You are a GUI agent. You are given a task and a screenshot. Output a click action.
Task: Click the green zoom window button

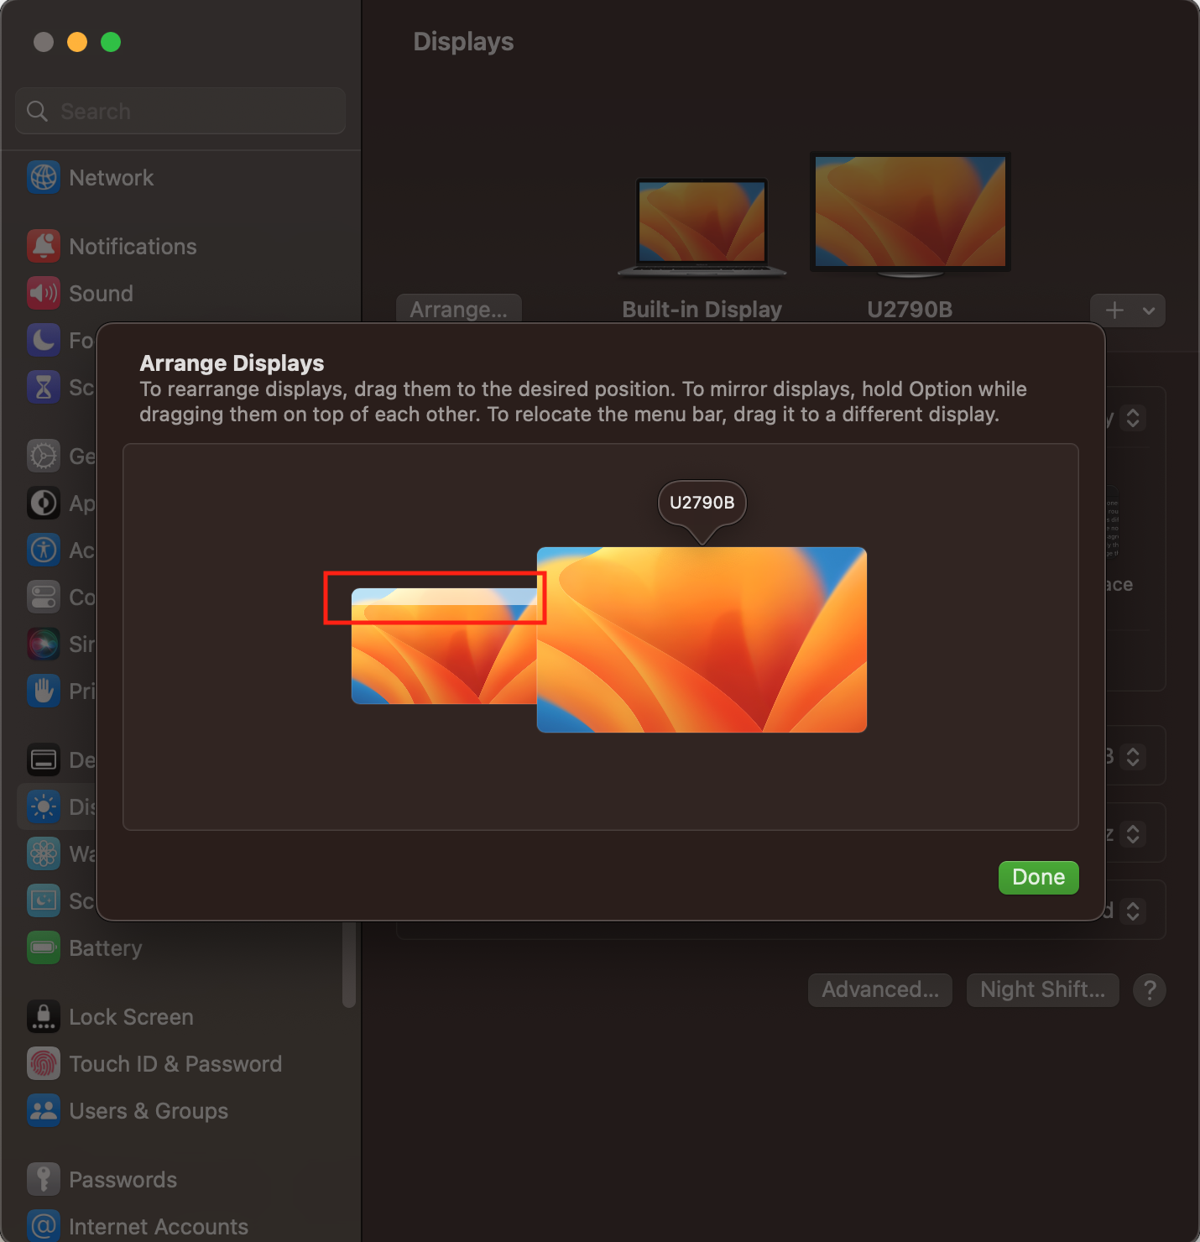click(x=111, y=42)
